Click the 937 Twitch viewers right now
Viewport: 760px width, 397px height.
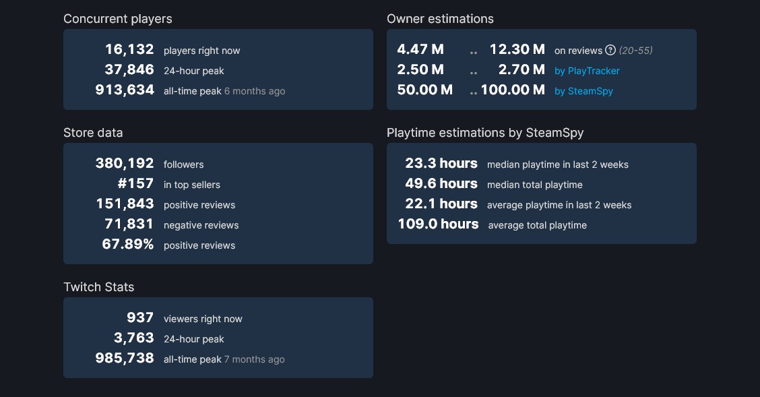[140, 318]
